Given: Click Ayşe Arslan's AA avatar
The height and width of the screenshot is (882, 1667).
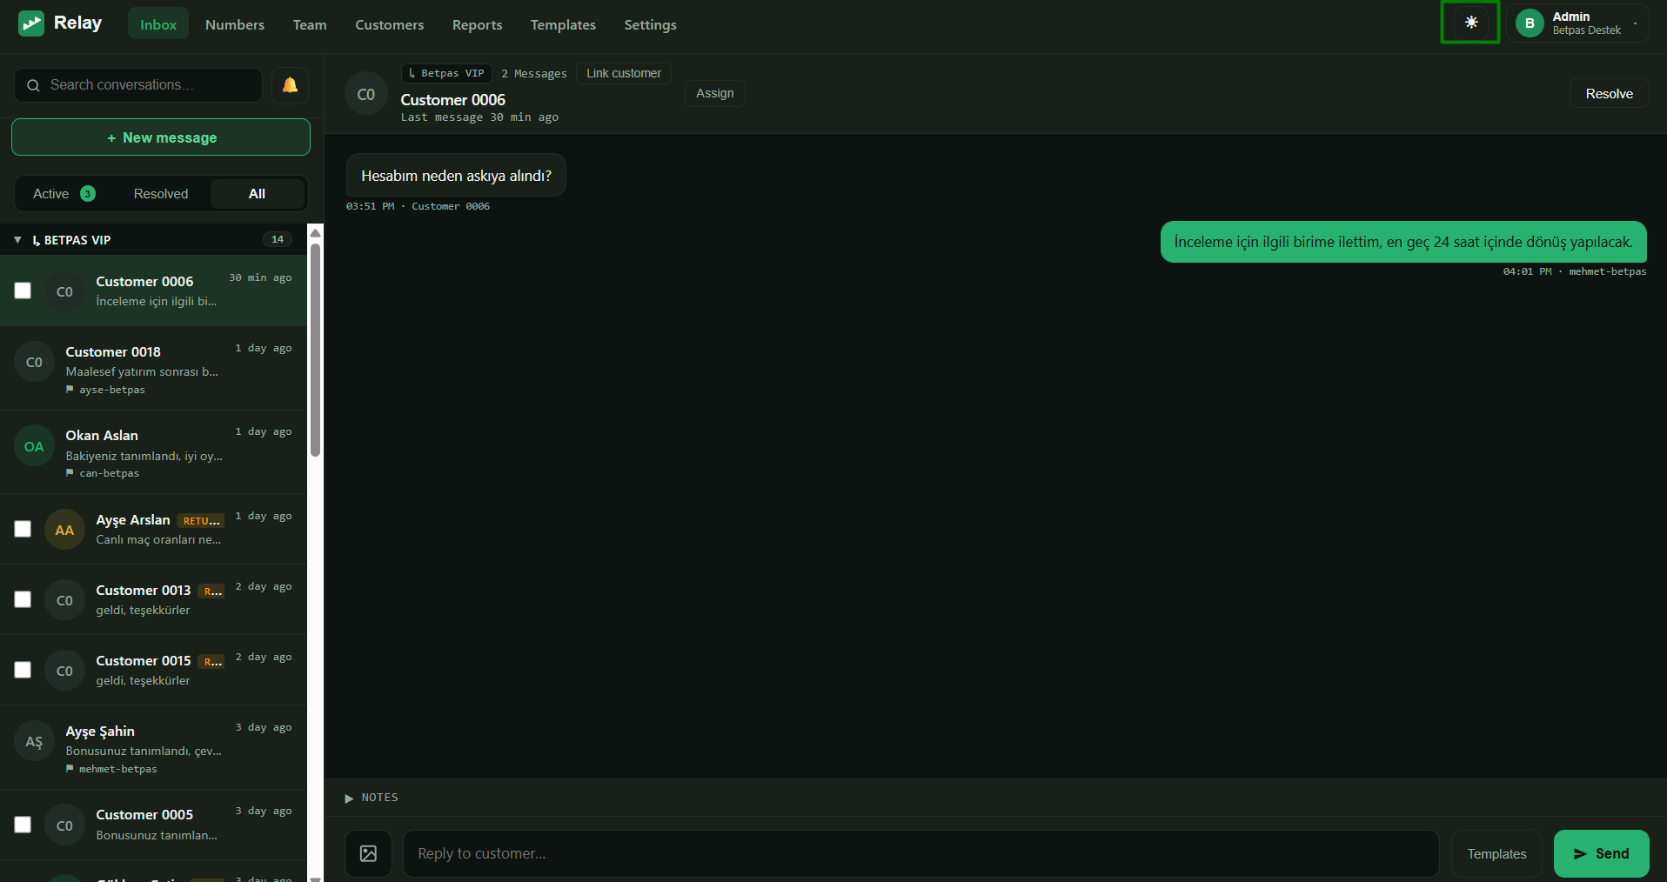Looking at the screenshot, I should click(64, 530).
